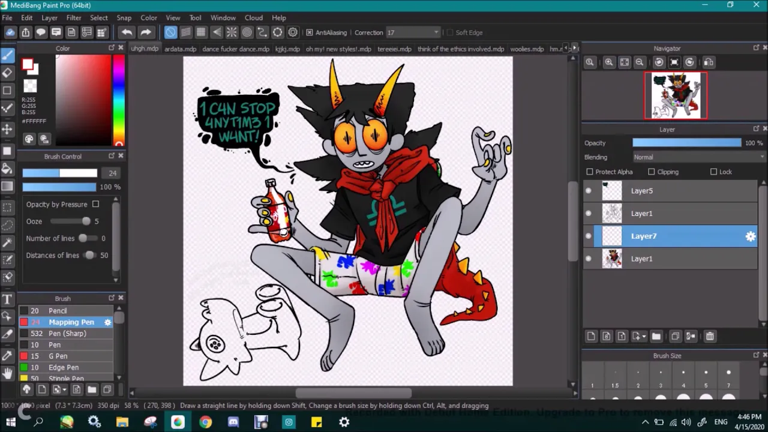Open Chrome from the taskbar
Viewport: 768px width, 432px height.
click(205, 422)
